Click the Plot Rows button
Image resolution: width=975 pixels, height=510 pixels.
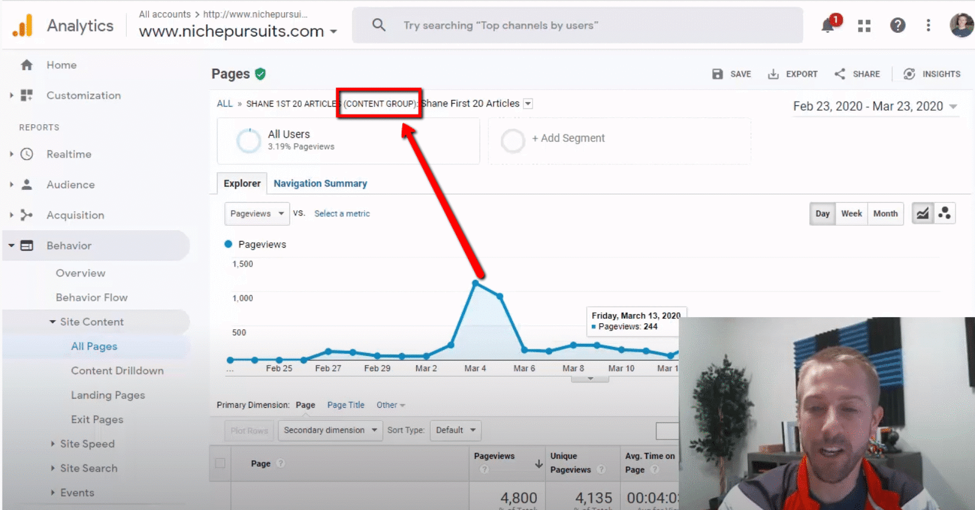click(249, 431)
